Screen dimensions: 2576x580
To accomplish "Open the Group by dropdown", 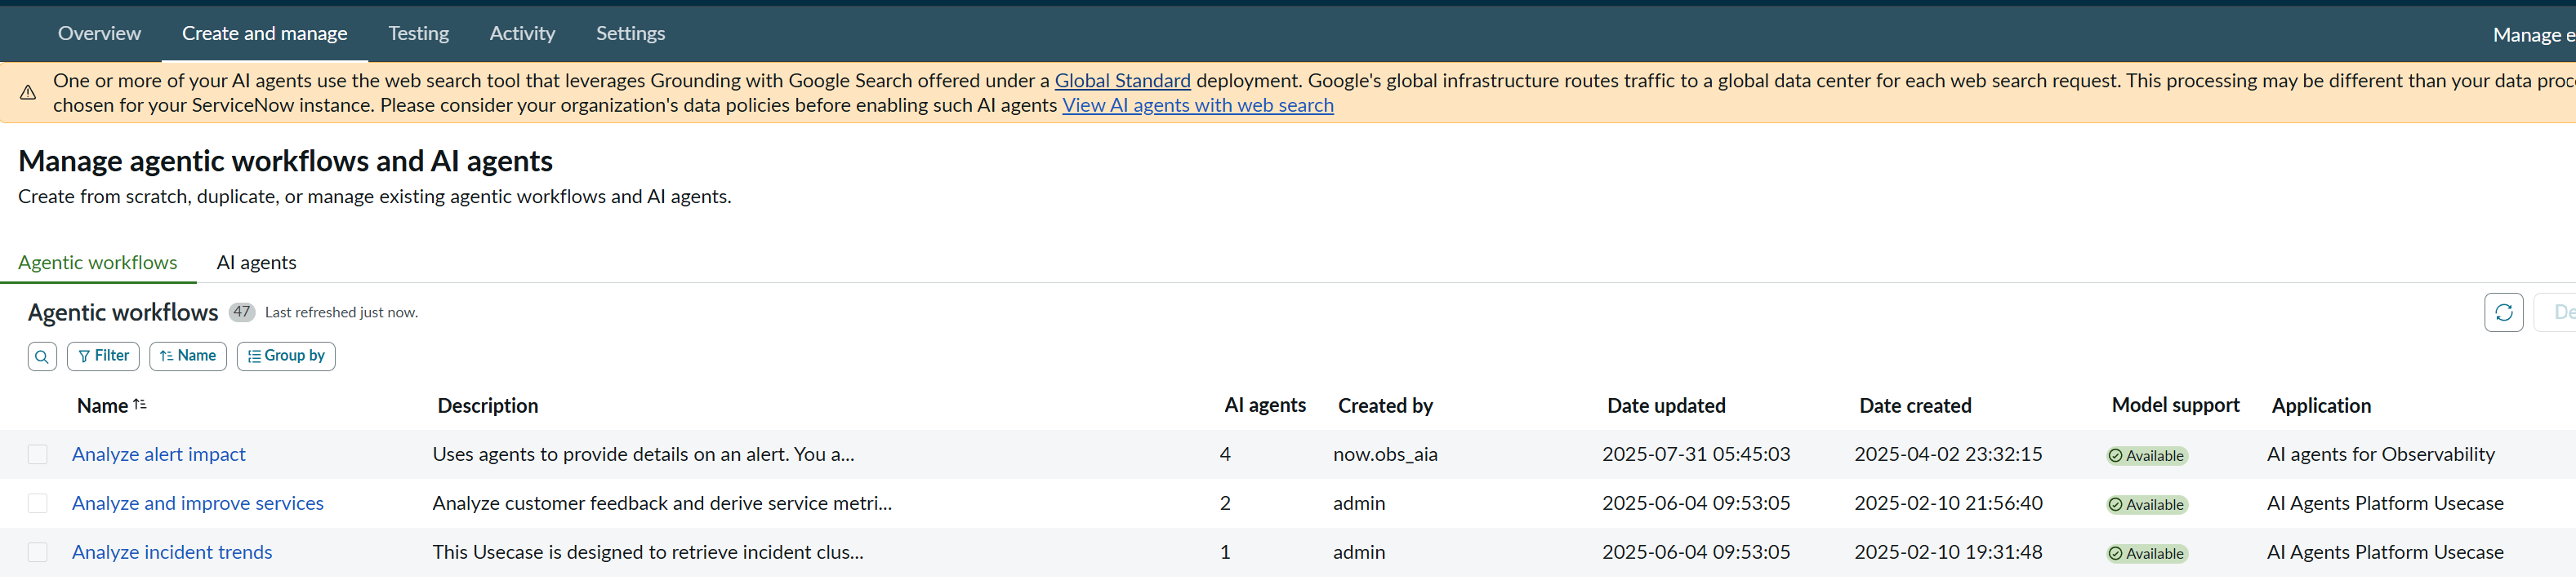I will (286, 356).
